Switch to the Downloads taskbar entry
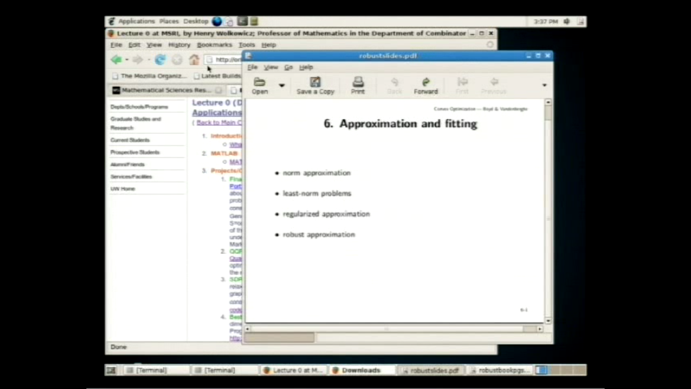The height and width of the screenshot is (389, 691). pyautogui.click(x=361, y=370)
